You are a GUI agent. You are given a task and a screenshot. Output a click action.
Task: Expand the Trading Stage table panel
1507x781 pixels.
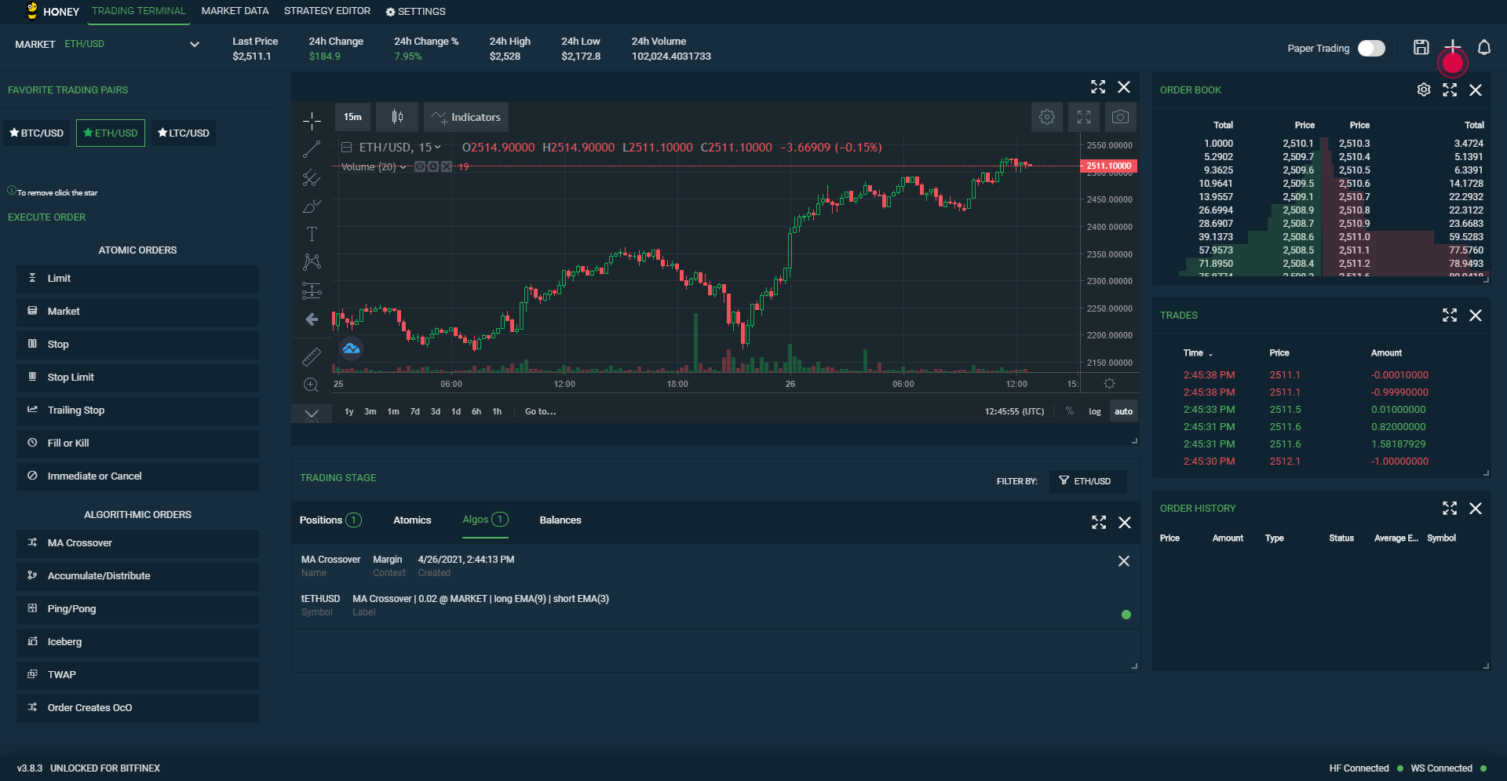click(x=1099, y=522)
